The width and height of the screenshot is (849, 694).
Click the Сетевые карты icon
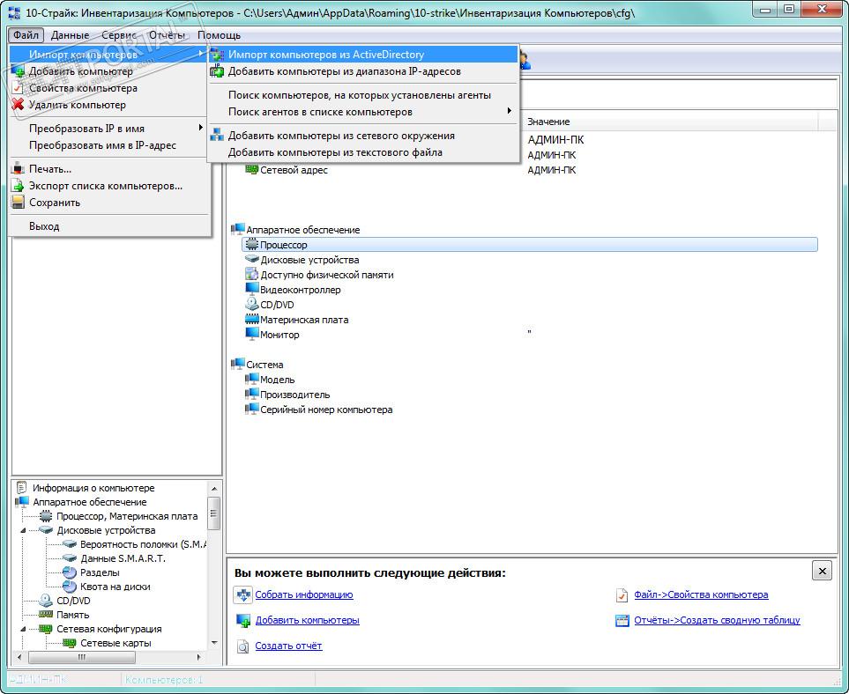pos(70,643)
